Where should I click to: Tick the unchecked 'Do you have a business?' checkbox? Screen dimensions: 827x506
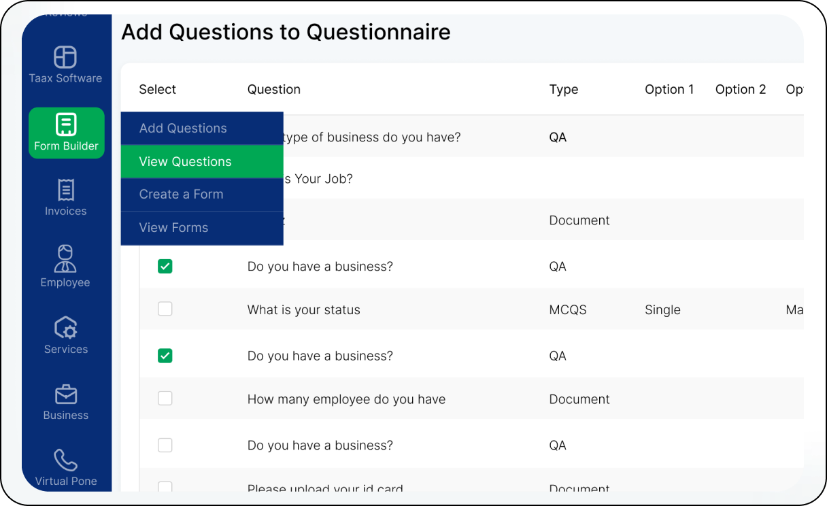(165, 445)
